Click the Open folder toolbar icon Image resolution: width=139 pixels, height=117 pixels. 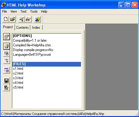(x=13, y=19)
